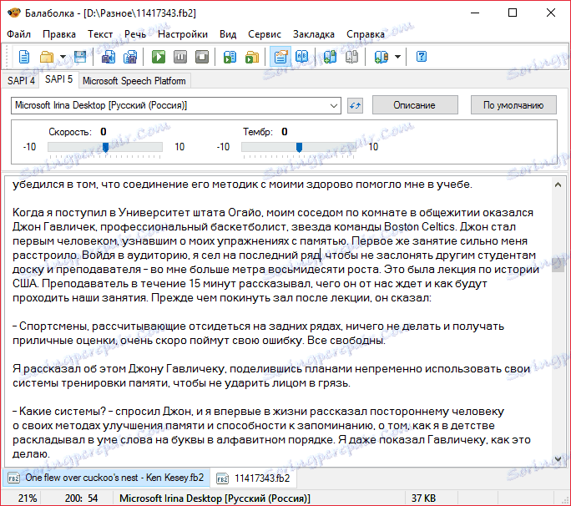Click the insert bookmark icon with plus
The width and height of the screenshot is (571, 506).
click(330, 57)
